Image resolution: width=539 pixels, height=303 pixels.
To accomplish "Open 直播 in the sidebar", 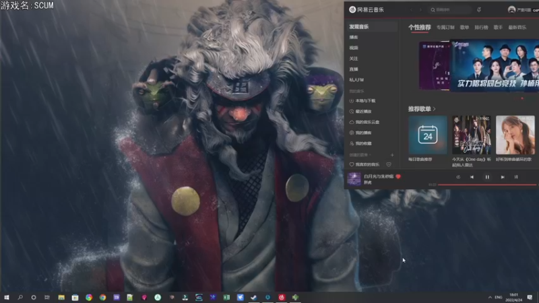I will (354, 69).
